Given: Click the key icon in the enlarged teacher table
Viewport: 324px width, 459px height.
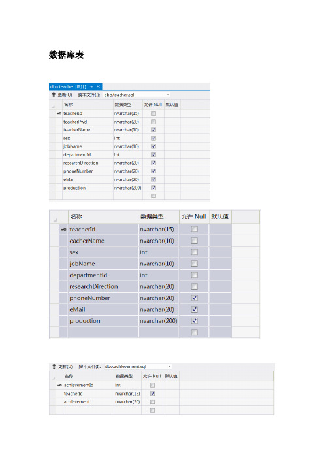Looking at the screenshot, I should (63, 229).
